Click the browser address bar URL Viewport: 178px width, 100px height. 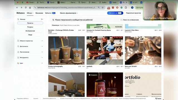coord(66,7)
